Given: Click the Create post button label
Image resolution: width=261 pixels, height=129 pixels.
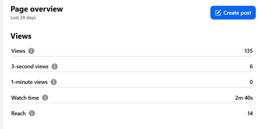Looking at the screenshot, I should [x=237, y=13].
